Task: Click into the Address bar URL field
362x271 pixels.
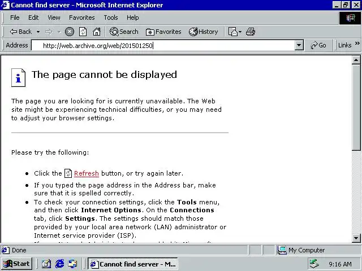Action: coord(163,45)
